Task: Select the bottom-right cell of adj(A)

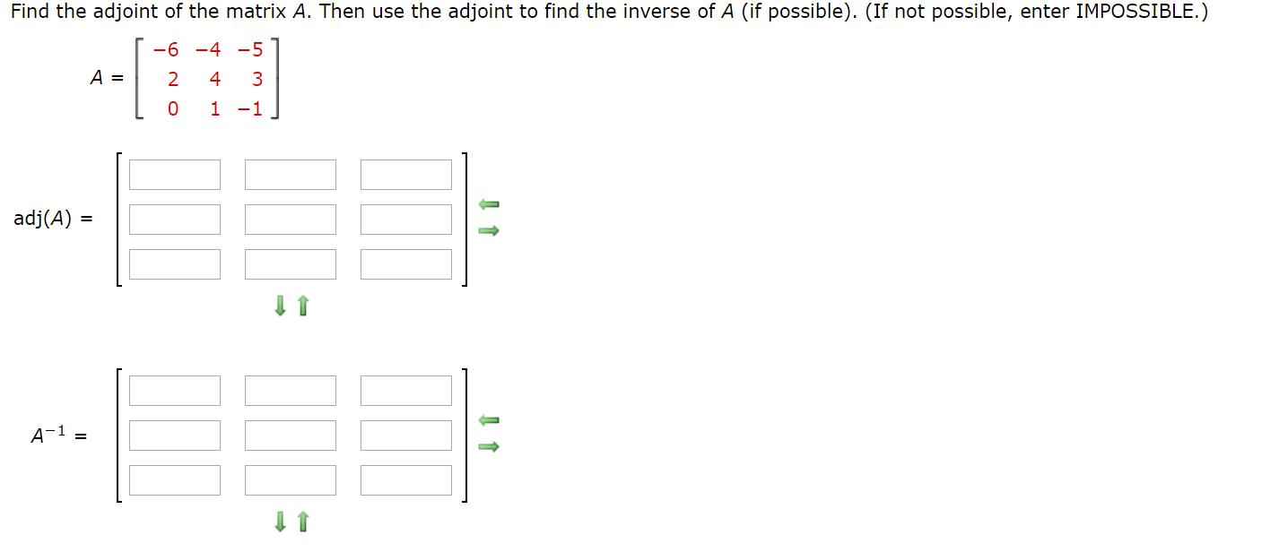Action: coord(405,263)
